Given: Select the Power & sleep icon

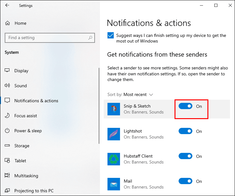Looking at the screenshot, I should 7,131.
